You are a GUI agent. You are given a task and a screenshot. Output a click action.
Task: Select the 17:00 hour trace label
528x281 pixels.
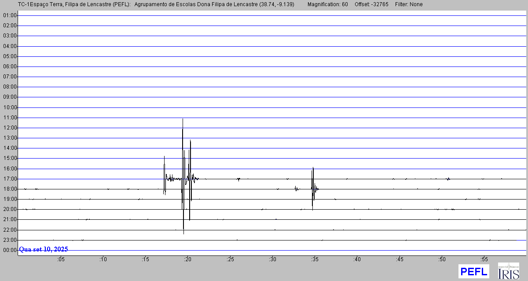click(10, 179)
